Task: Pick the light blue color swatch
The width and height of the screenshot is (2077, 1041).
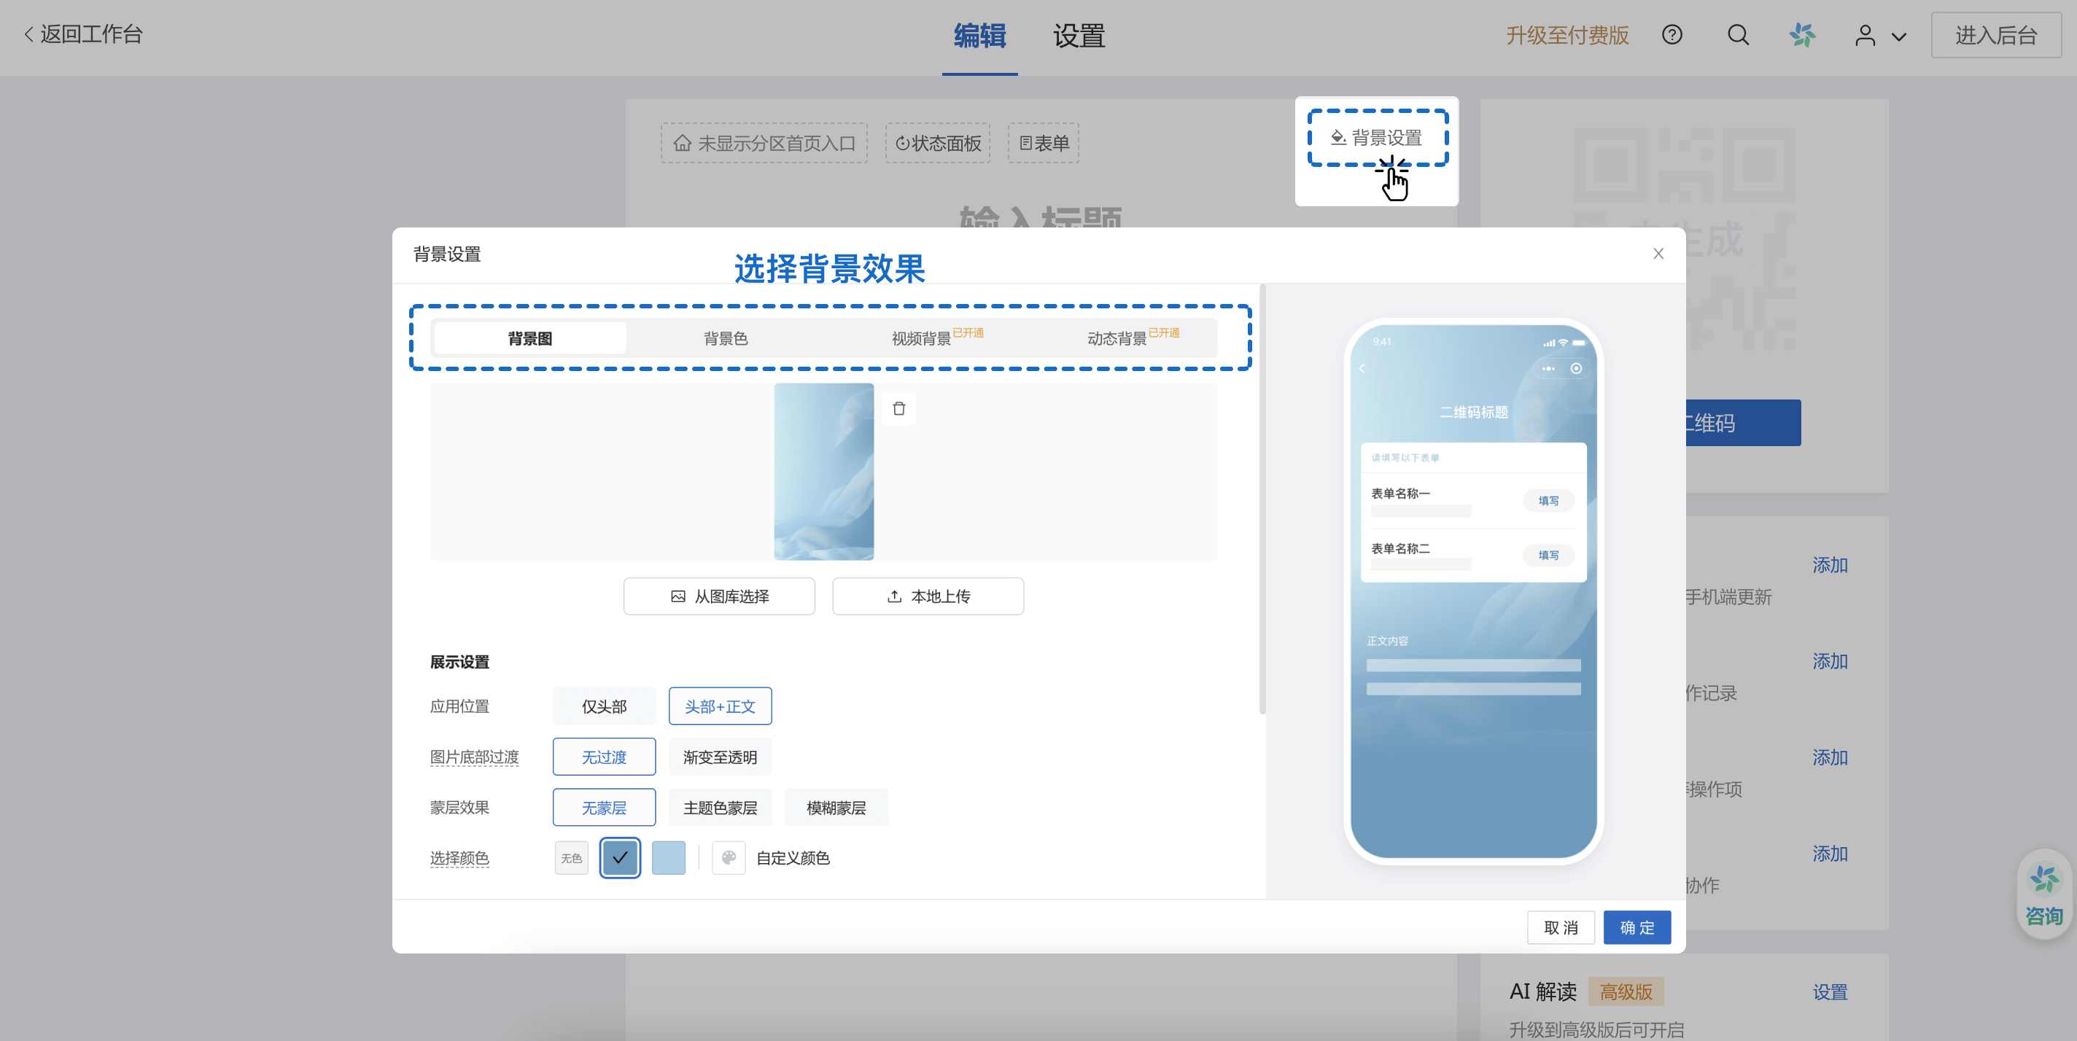Action: [667, 857]
